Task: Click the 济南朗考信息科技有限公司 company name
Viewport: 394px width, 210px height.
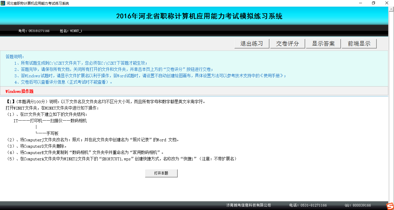Action: pos(248,205)
